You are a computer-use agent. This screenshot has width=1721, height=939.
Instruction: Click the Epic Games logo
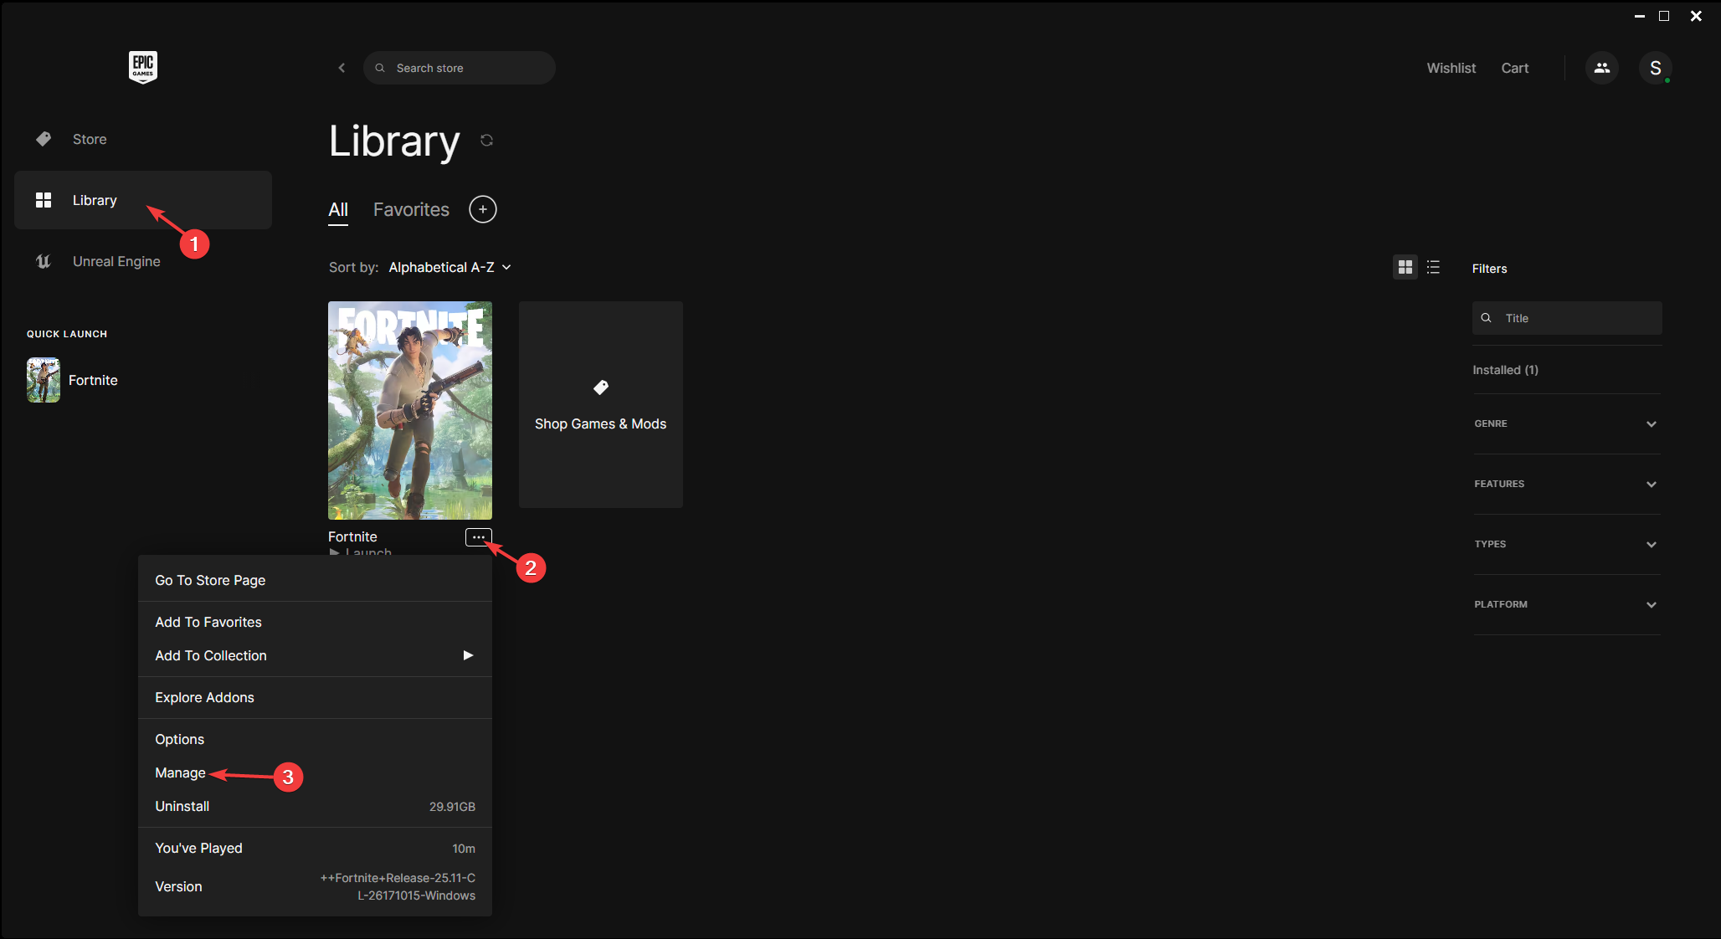click(143, 67)
